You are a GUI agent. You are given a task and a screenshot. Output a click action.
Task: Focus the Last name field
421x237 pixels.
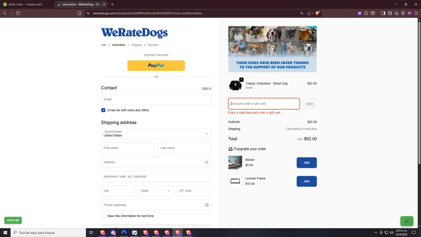[184, 148]
